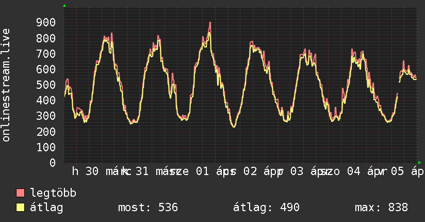This screenshot has width=425, height=222.
Task: Click the legtöbb legend label
Action: click(x=53, y=193)
